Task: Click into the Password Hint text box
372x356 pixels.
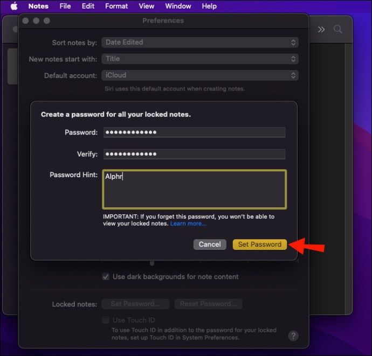Action: point(194,190)
